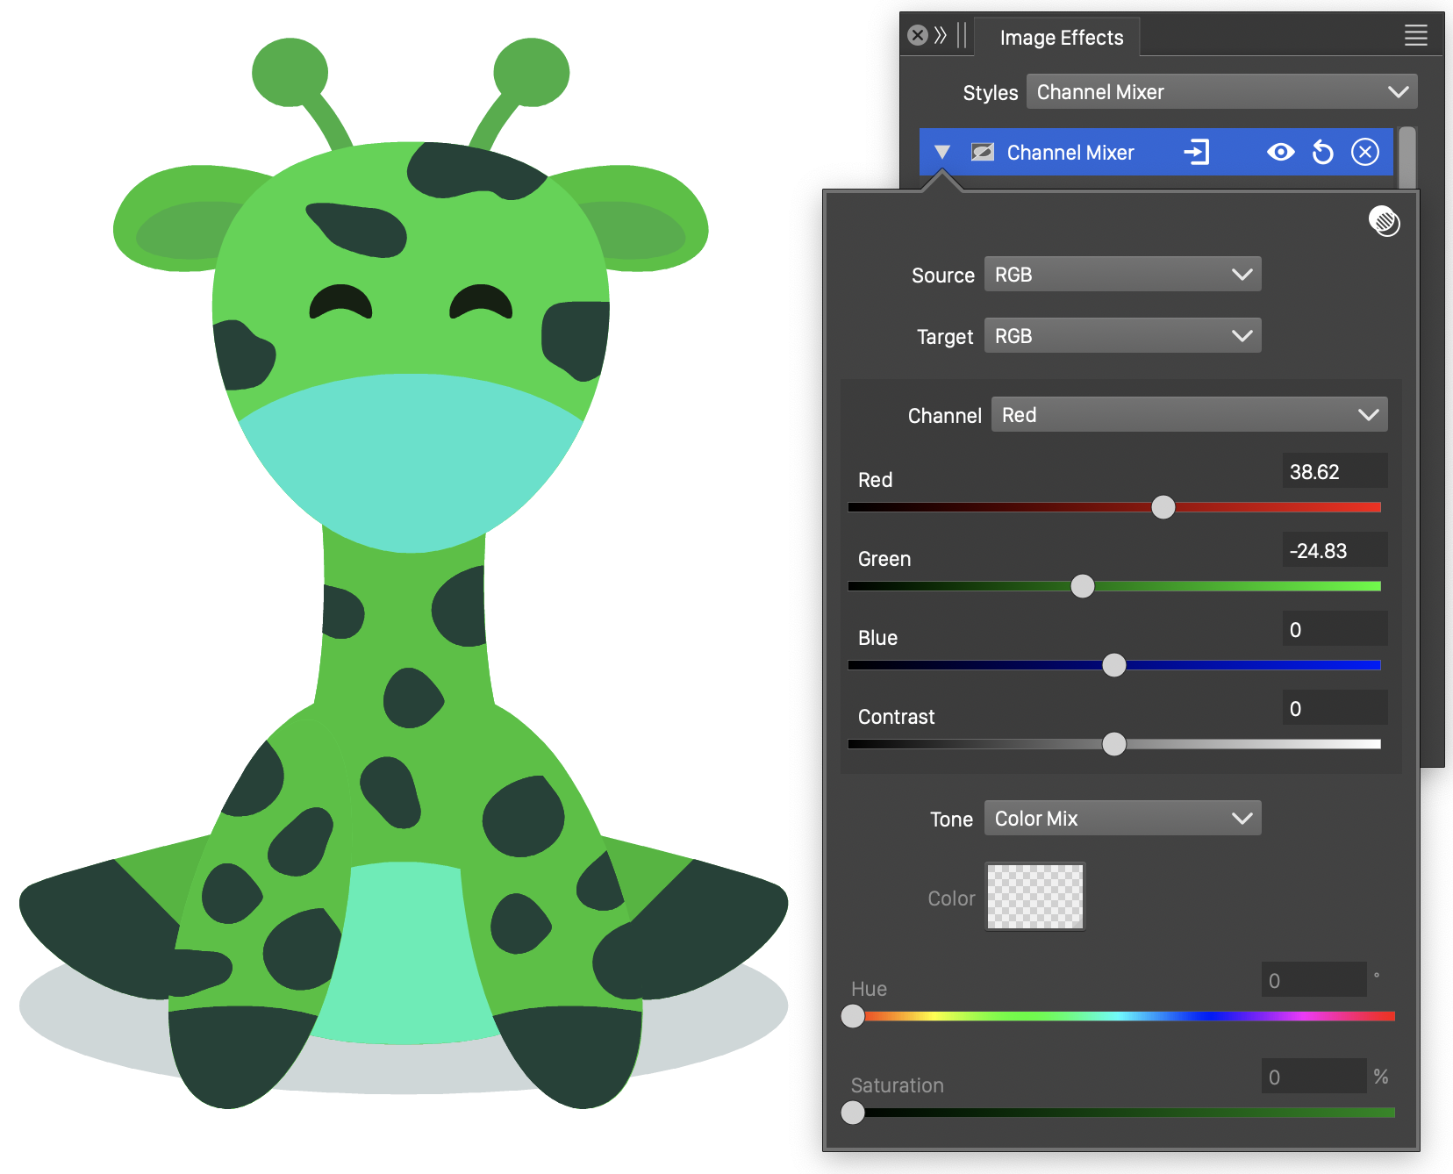Open the Tone Color Mix dropdown

1122,819
